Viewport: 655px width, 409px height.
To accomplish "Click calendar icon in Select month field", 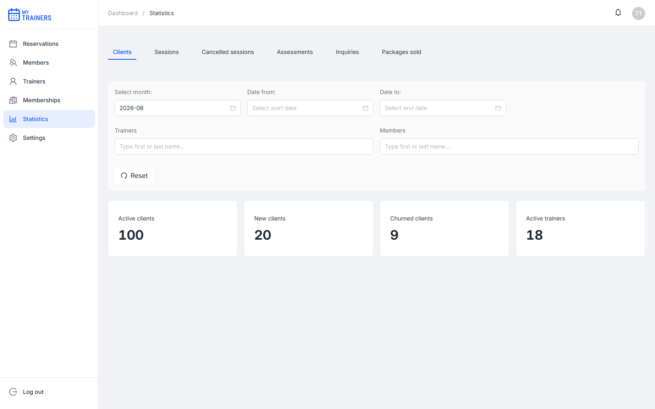I will [233, 108].
